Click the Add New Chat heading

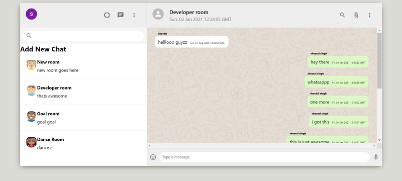click(x=43, y=49)
